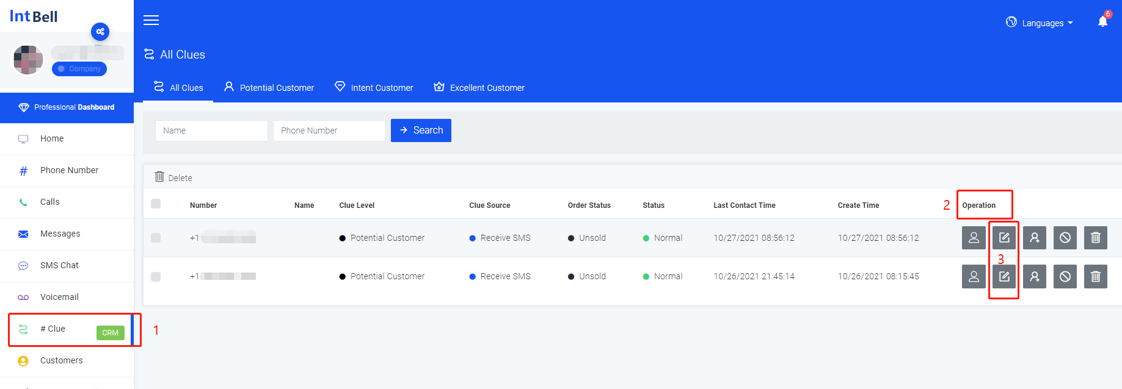Screen dimensions: 1122x389
Task: Click the Name column header
Action: [304, 205]
